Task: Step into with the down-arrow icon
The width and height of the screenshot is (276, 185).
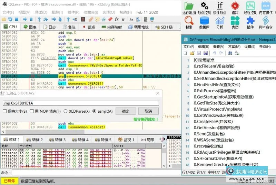Action: (39, 19)
